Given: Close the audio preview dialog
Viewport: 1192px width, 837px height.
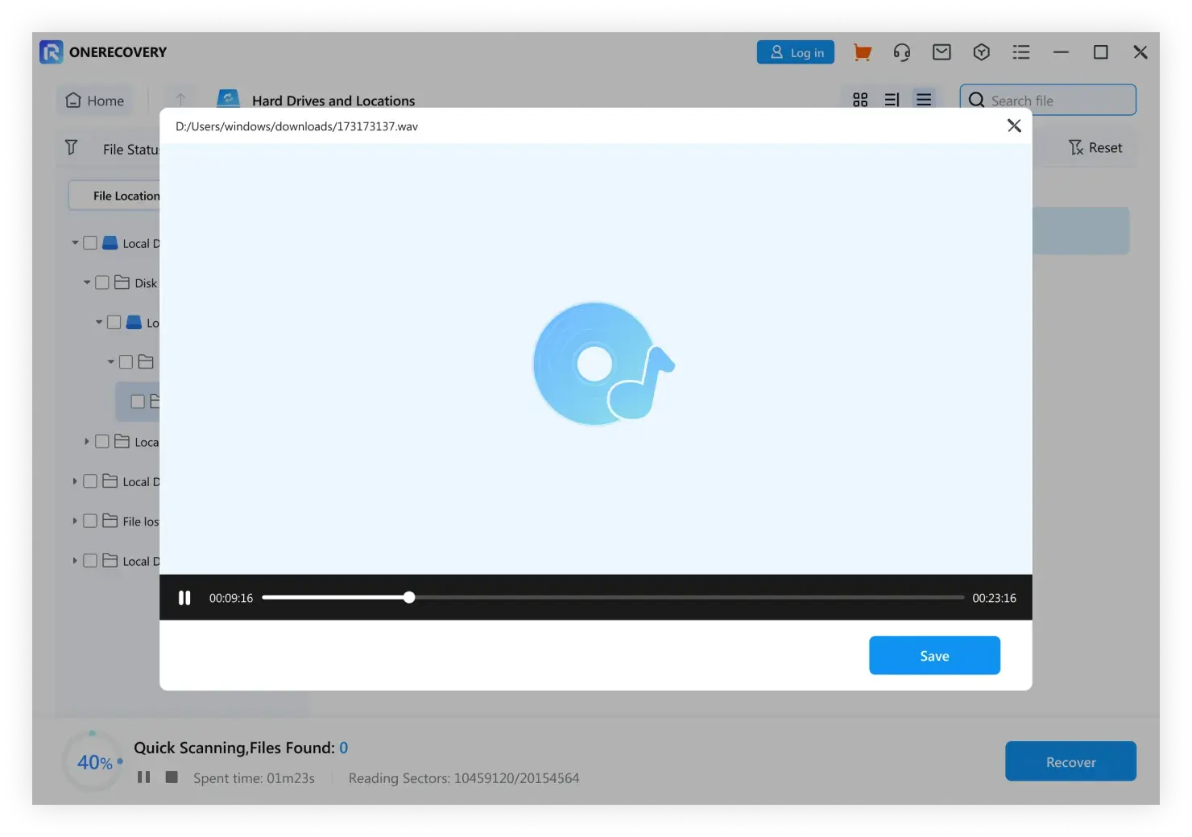Looking at the screenshot, I should pyautogui.click(x=1014, y=126).
